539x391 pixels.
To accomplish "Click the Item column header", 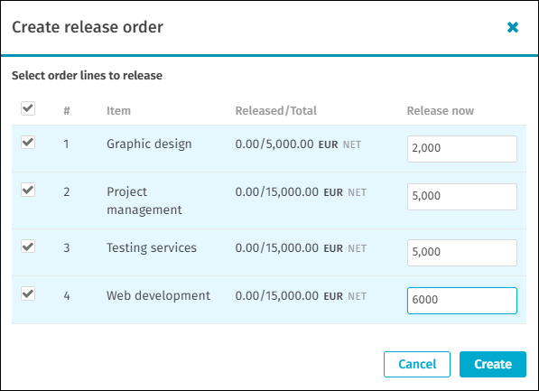I will [118, 111].
